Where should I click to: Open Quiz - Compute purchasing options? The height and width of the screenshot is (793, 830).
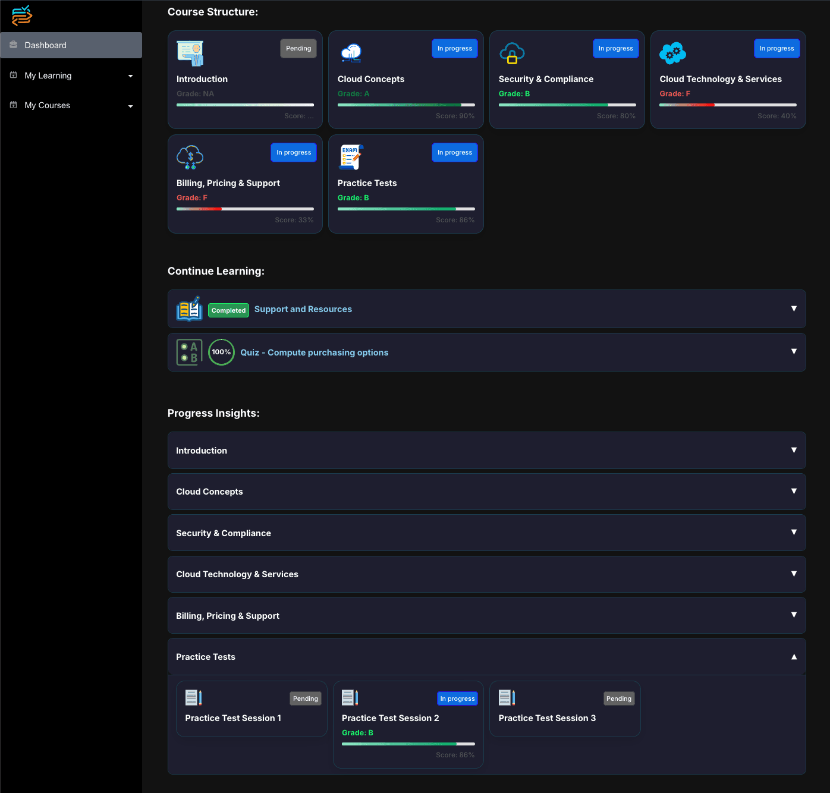314,352
